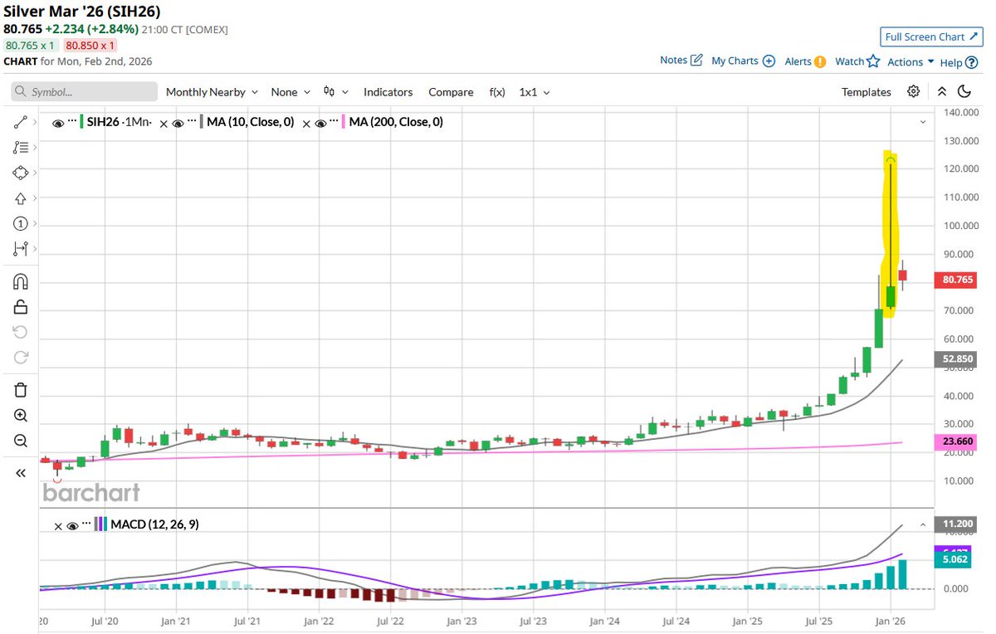The height and width of the screenshot is (634, 996).
Task: Select the shapes drawing tool
Action: [21, 173]
